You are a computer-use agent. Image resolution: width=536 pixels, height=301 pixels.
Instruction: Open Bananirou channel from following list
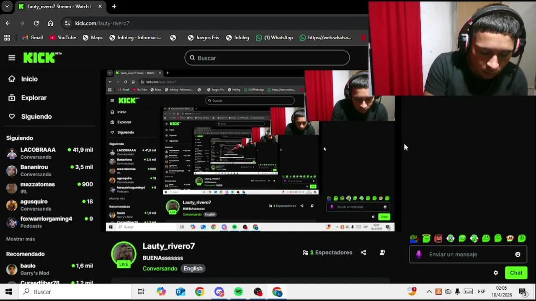49,170
